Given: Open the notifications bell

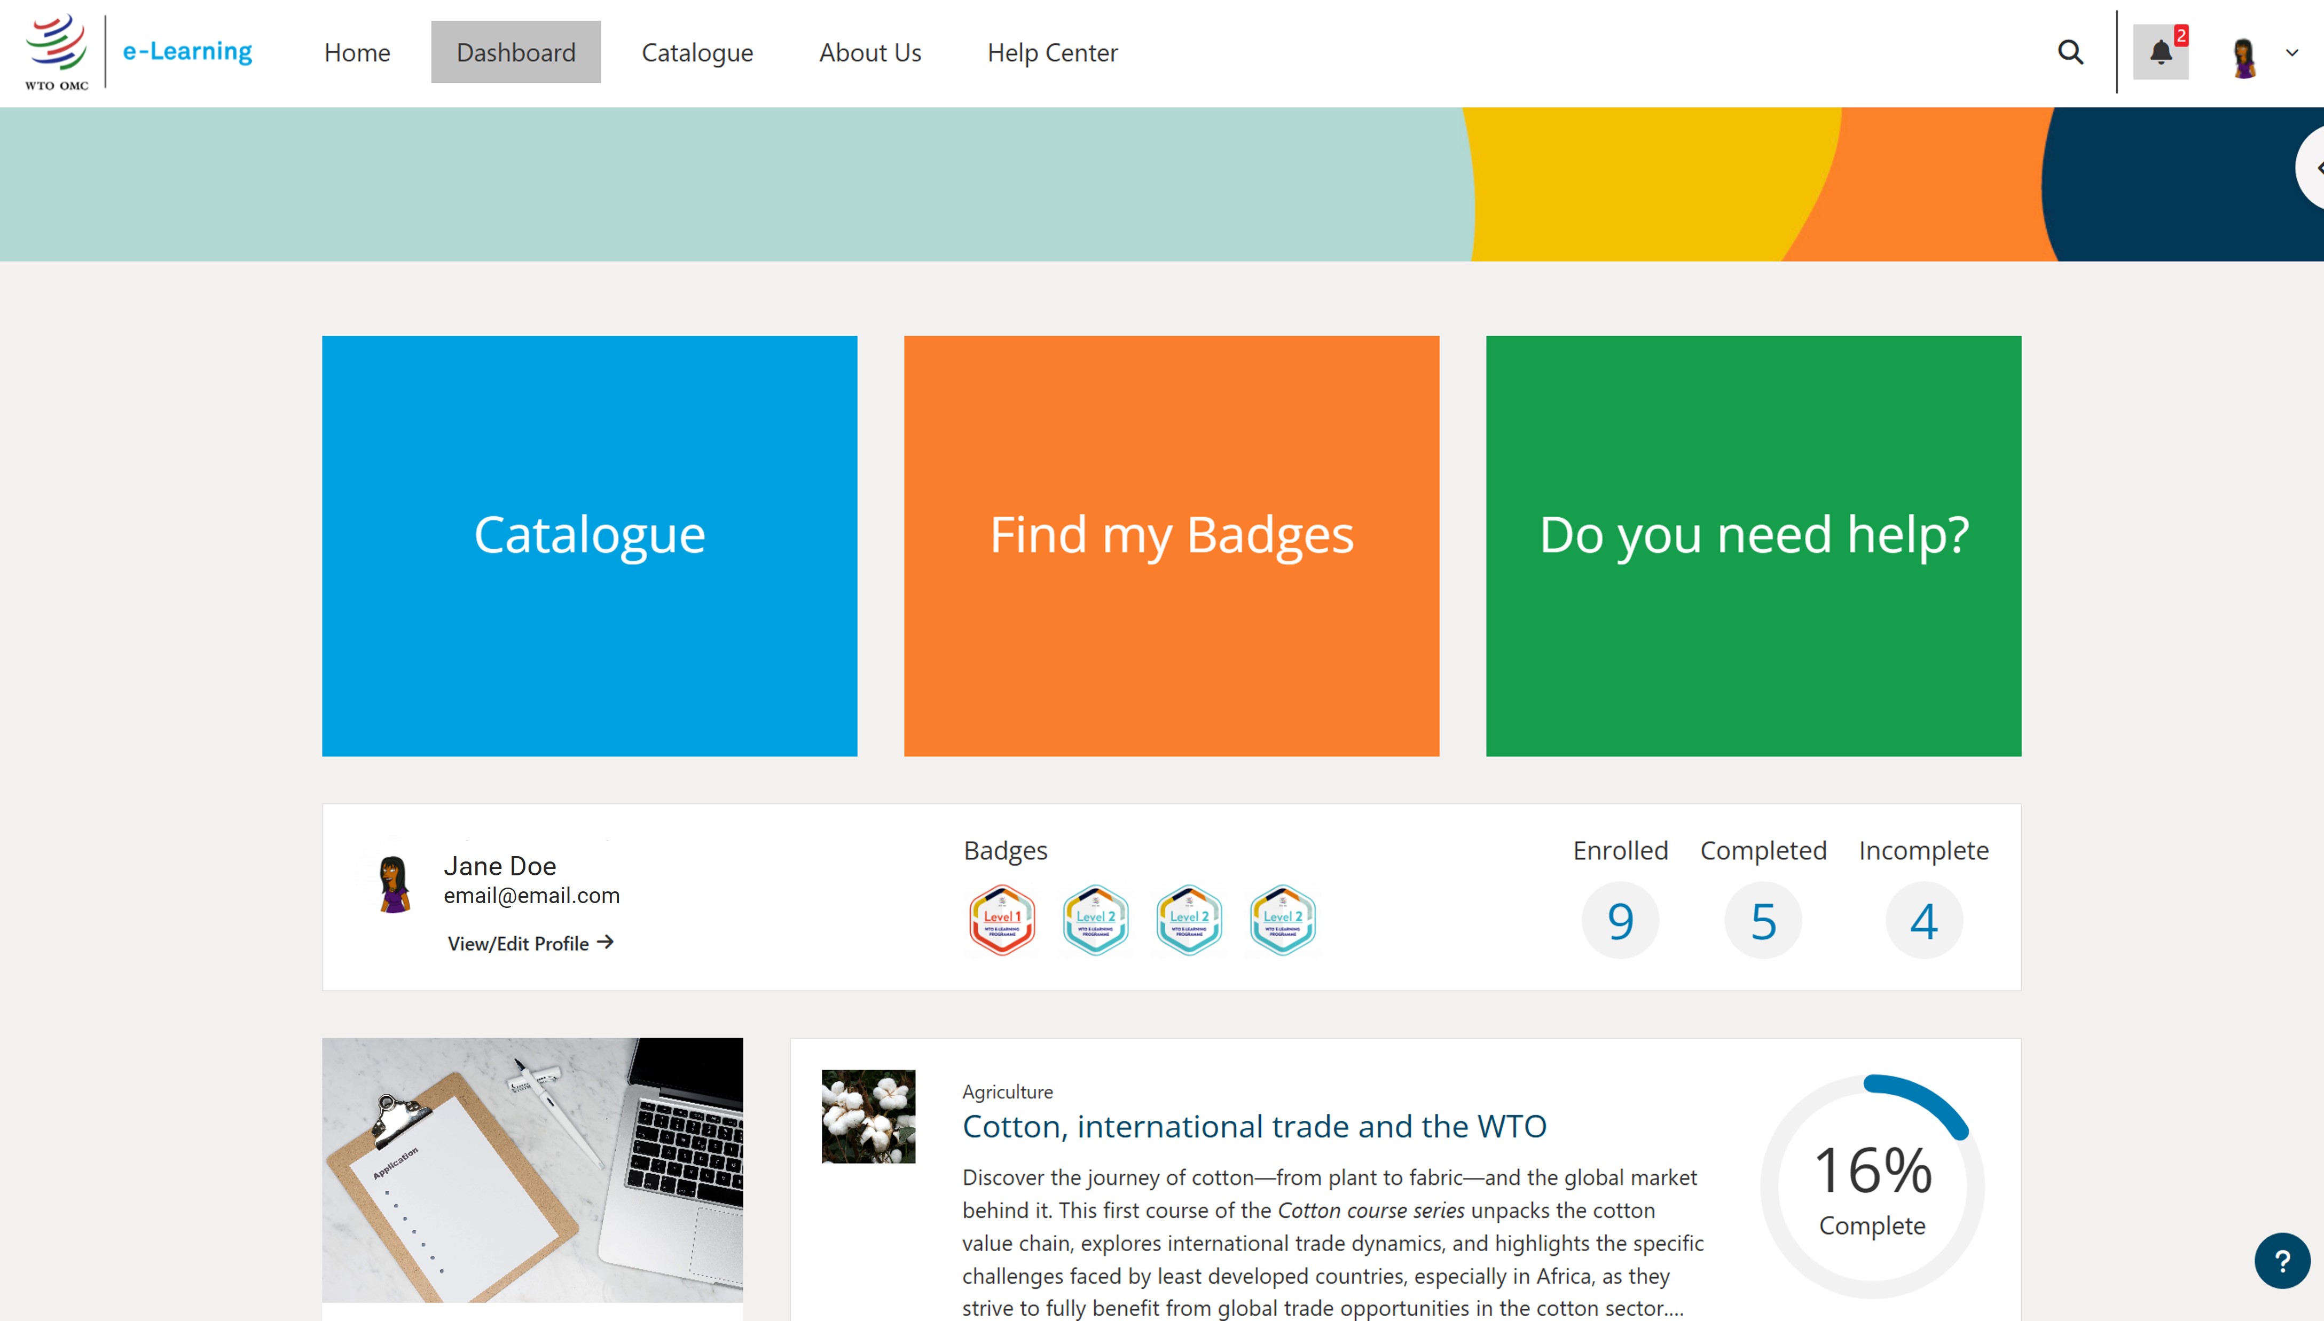Looking at the screenshot, I should point(2161,53).
